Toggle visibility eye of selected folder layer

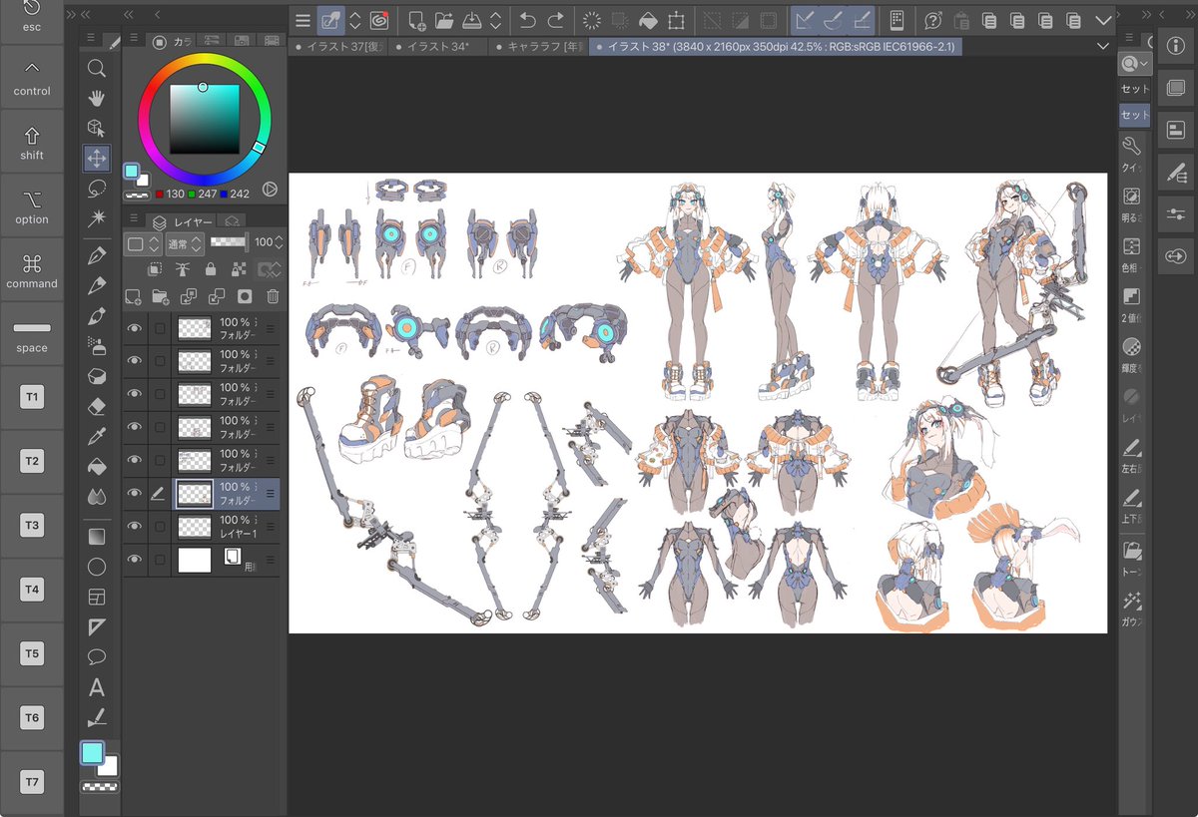[134, 493]
